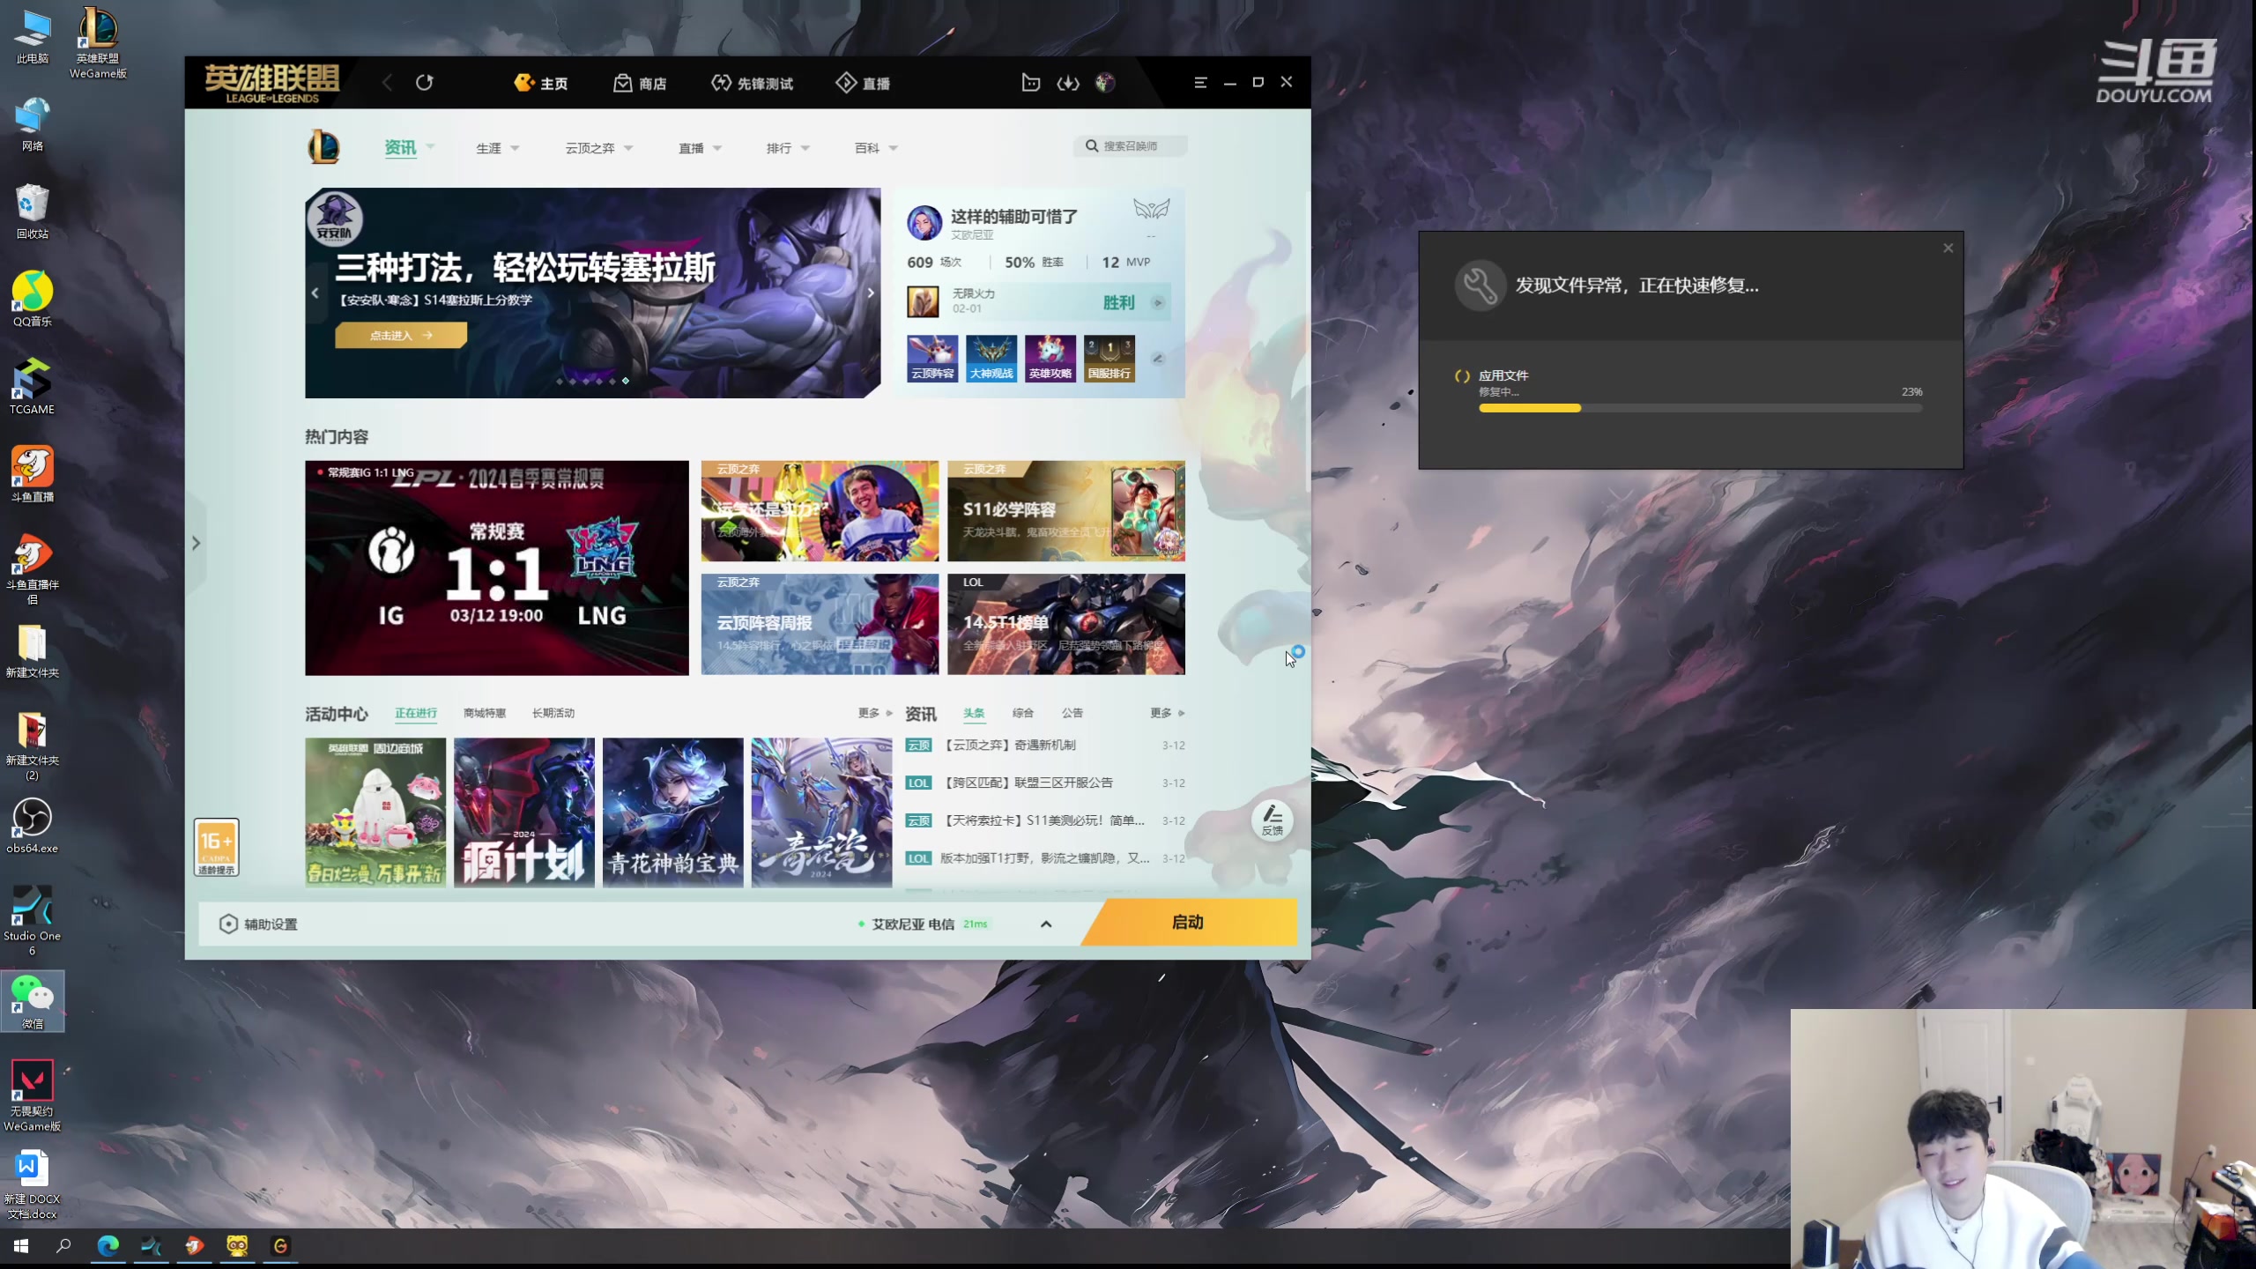The image size is (2256, 1269).
Task: Open the 国服排行 shortcut icon
Action: [1109, 359]
